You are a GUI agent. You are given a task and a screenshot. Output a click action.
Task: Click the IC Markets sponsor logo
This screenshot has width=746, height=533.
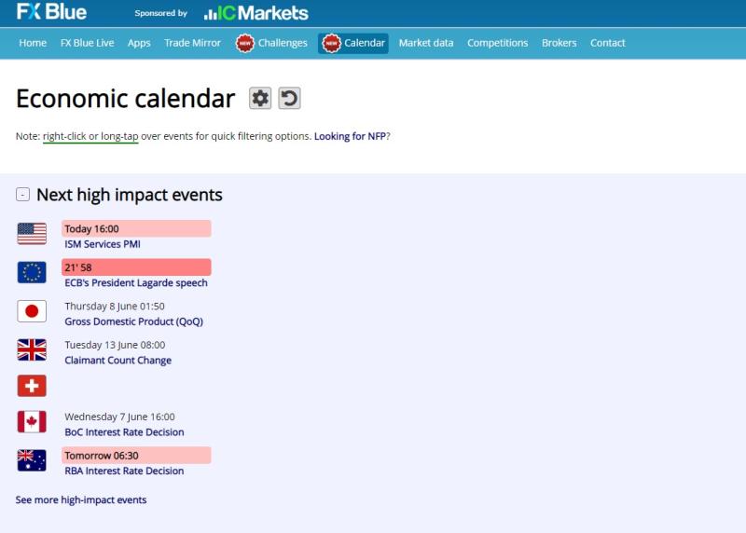point(256,13)
